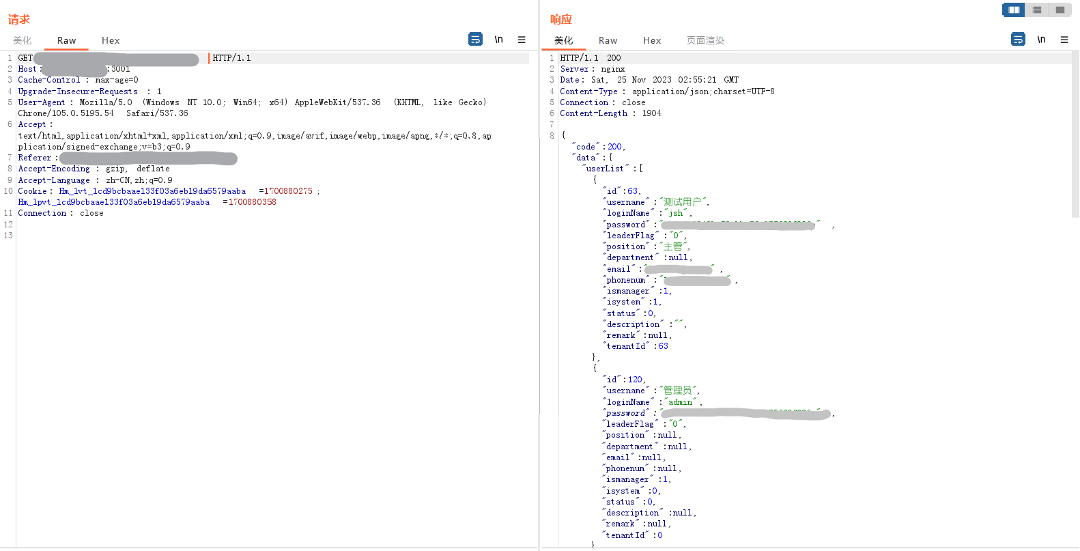Click the Connection: close request header
The image size is (1080, 551).
point(61,213)
